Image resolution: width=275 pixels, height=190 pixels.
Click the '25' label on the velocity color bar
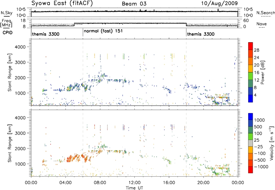[256, 140]
